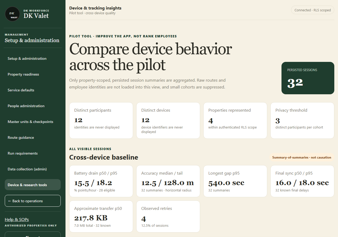This screenshot has height=237, width=338.
Task: Click the Pilot tool · cross-device quality subtitle
Action: click(92, 13)
